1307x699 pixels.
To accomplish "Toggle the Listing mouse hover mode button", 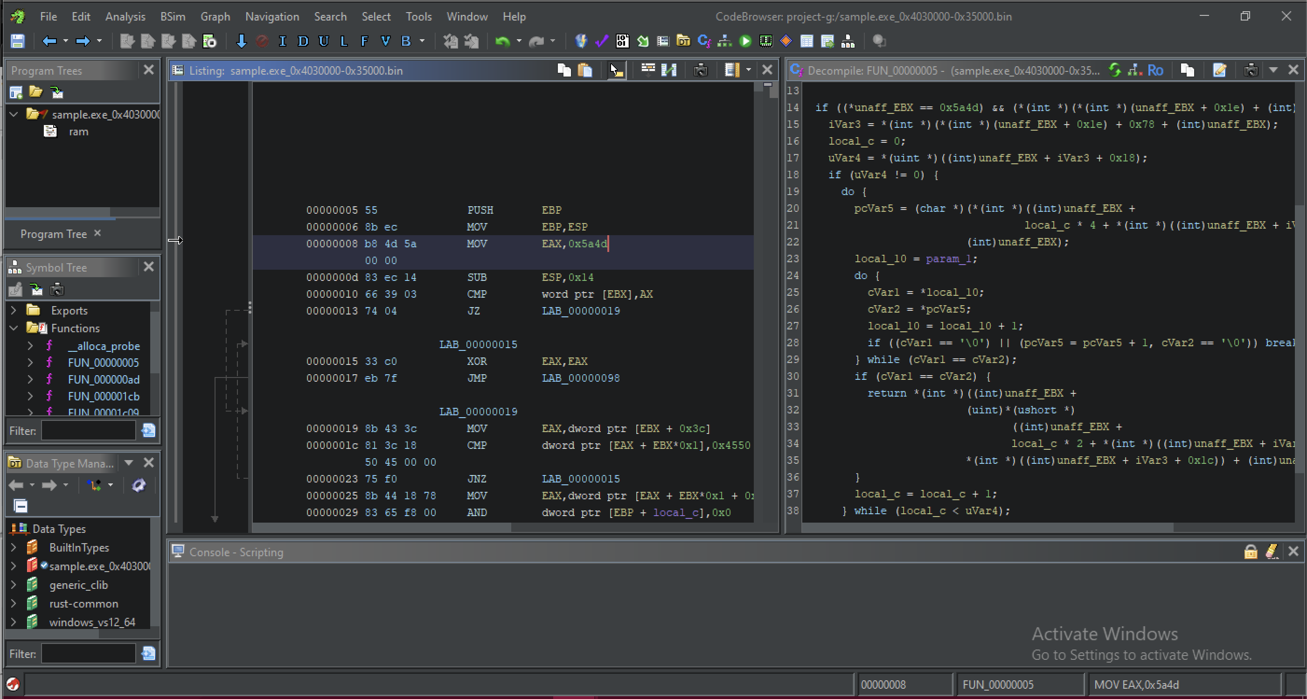I will [x=617, y=70].
